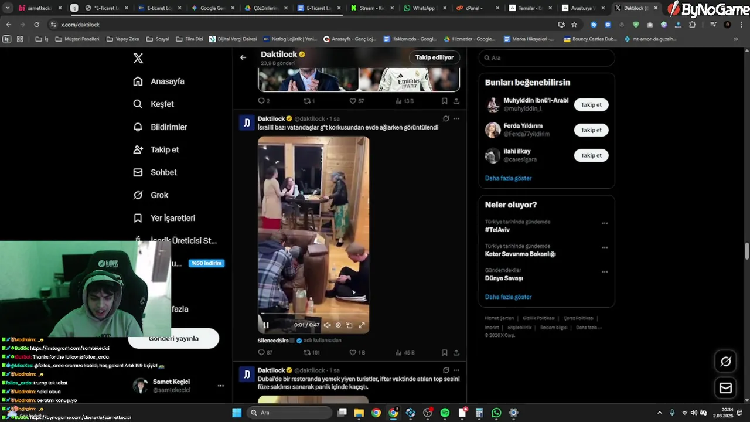Click Daha fazla göster under suggestions

click(508, 178)
